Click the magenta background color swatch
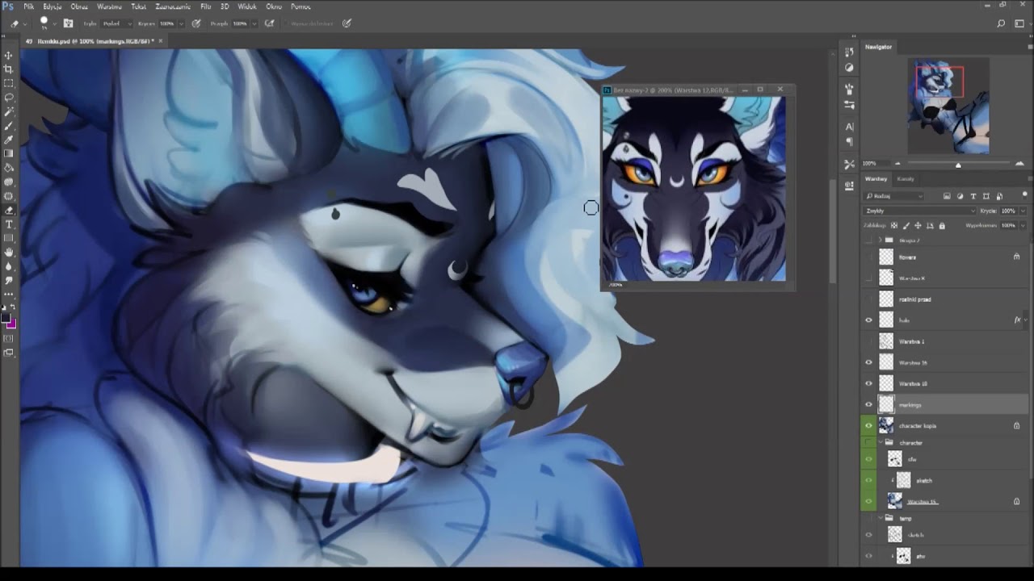 (x=11, y=324)
